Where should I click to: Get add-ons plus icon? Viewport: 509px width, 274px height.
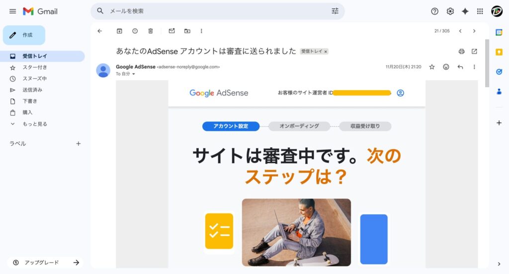coord(499,123)
